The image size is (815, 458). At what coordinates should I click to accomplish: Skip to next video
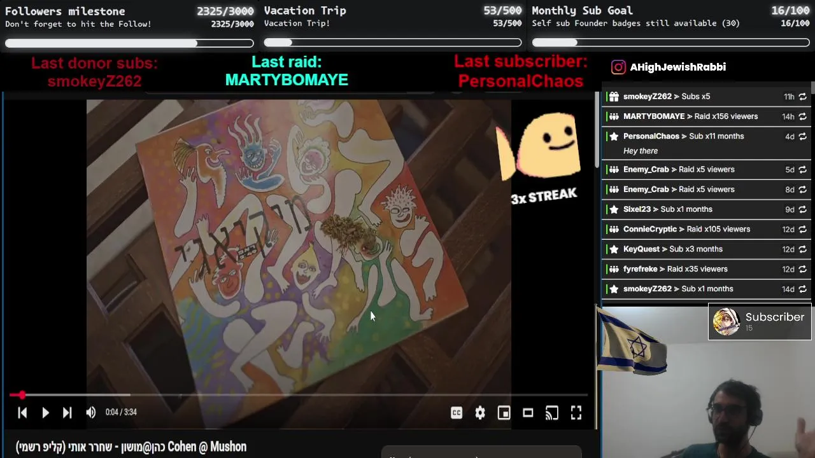tap(67, 413)
